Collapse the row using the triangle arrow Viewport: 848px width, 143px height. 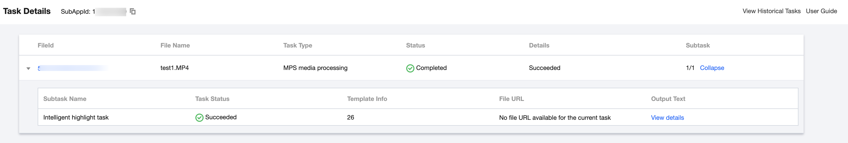(28, 69)
